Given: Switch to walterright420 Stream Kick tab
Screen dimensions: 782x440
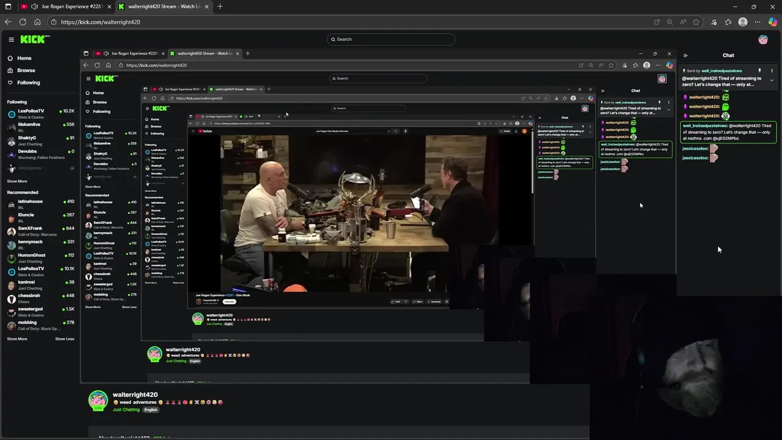Looking at the screenshot, I should [164, 7].
